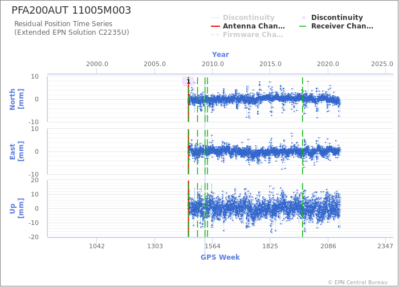Click the GPS Week axis title
399x287 pixels.
[221, 257]
